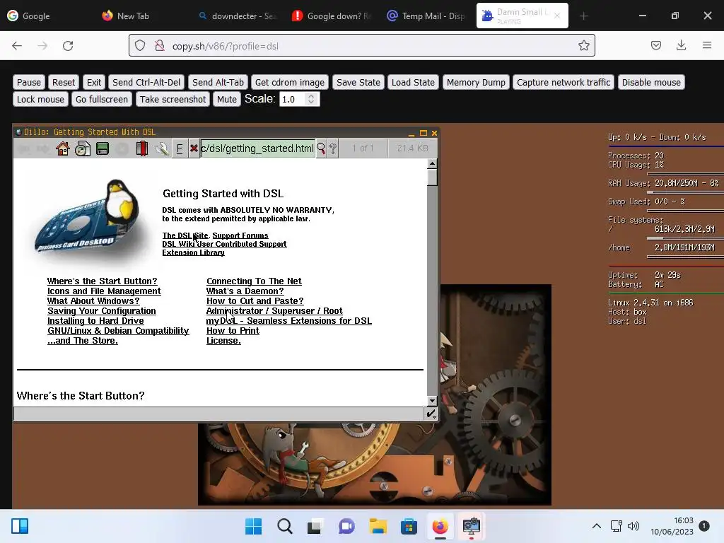This screenshot has width=724, height=543.
Task: Click the Pause emulator button
Action: pos(28,82)
